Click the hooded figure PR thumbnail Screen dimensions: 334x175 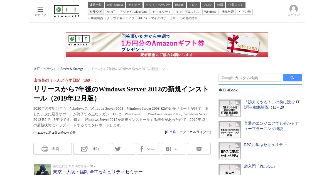click(x=43, y=169)
